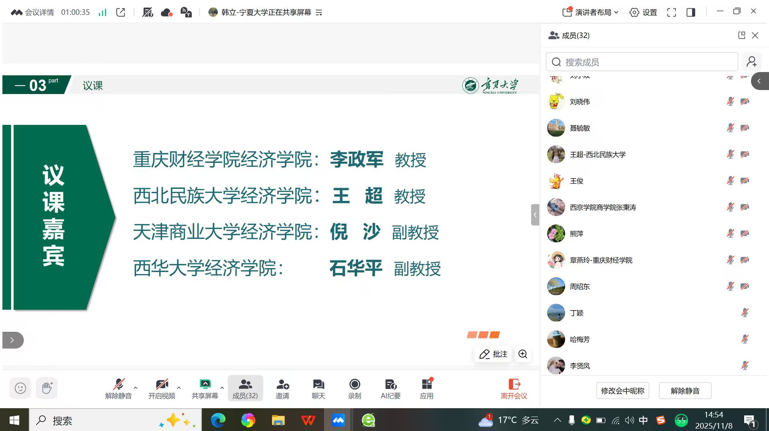Expand the share screen options arrow

[222, 387]
